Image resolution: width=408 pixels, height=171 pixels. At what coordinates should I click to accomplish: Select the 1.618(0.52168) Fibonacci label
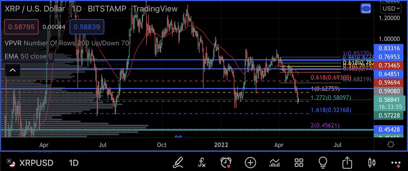(331, 110)
